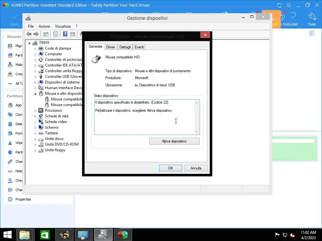Open AOMEI Tools wrench icon
Screen dimensions: 322x241
[312, 17]
